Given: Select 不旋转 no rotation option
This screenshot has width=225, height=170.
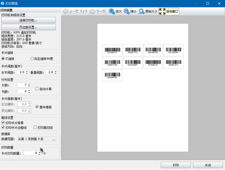Looking at the screenshot, I should click(x=8, y=59).
